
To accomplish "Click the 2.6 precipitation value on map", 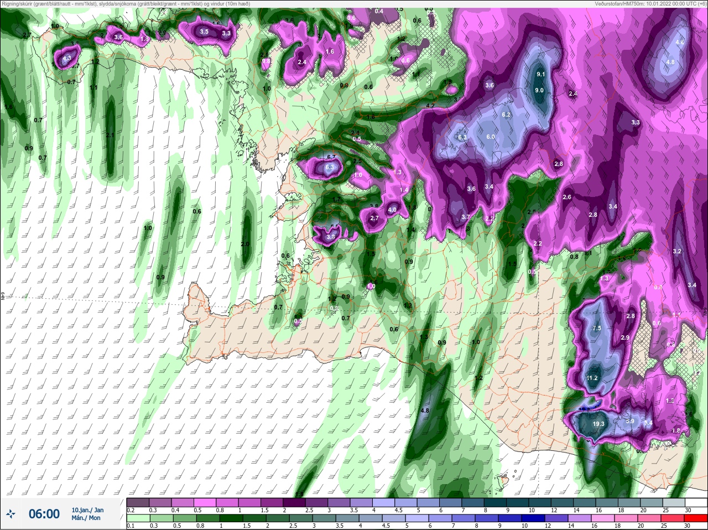I will pyautogui.click(x=567, y=197).
